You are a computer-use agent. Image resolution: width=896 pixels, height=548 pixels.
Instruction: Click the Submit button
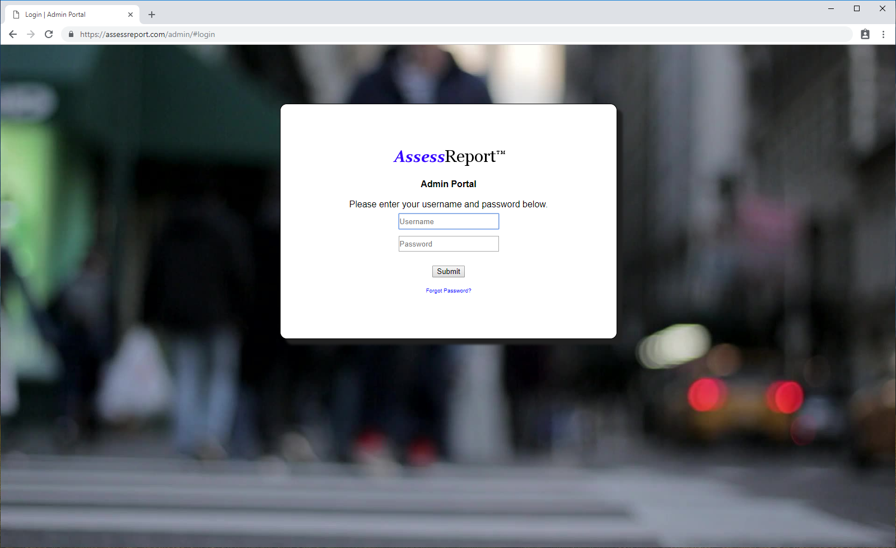pyautogui.click(x=449, y=271)
